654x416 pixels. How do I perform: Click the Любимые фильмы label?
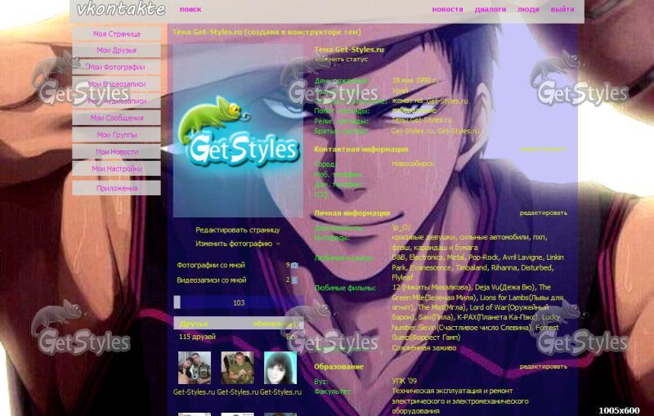(x=345, y=288)
